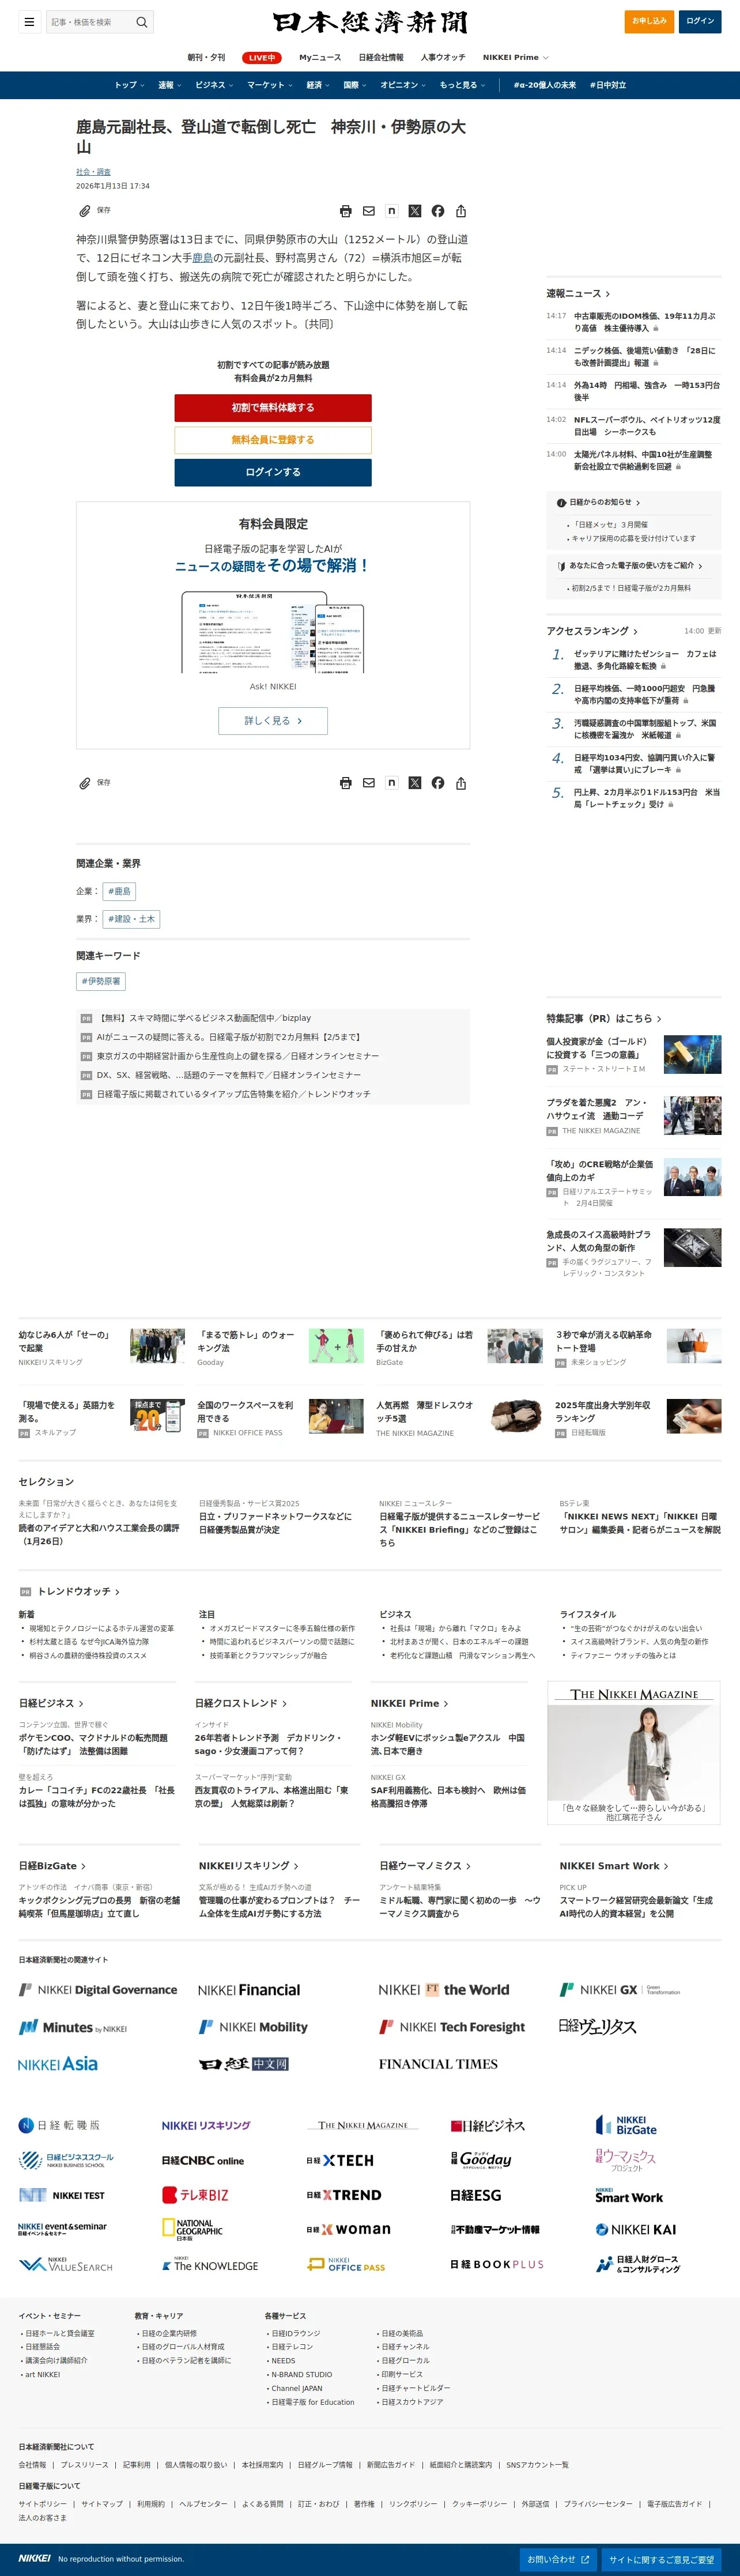Click the 日本経済新聞 logo in the header

click(x=370, y=22)
